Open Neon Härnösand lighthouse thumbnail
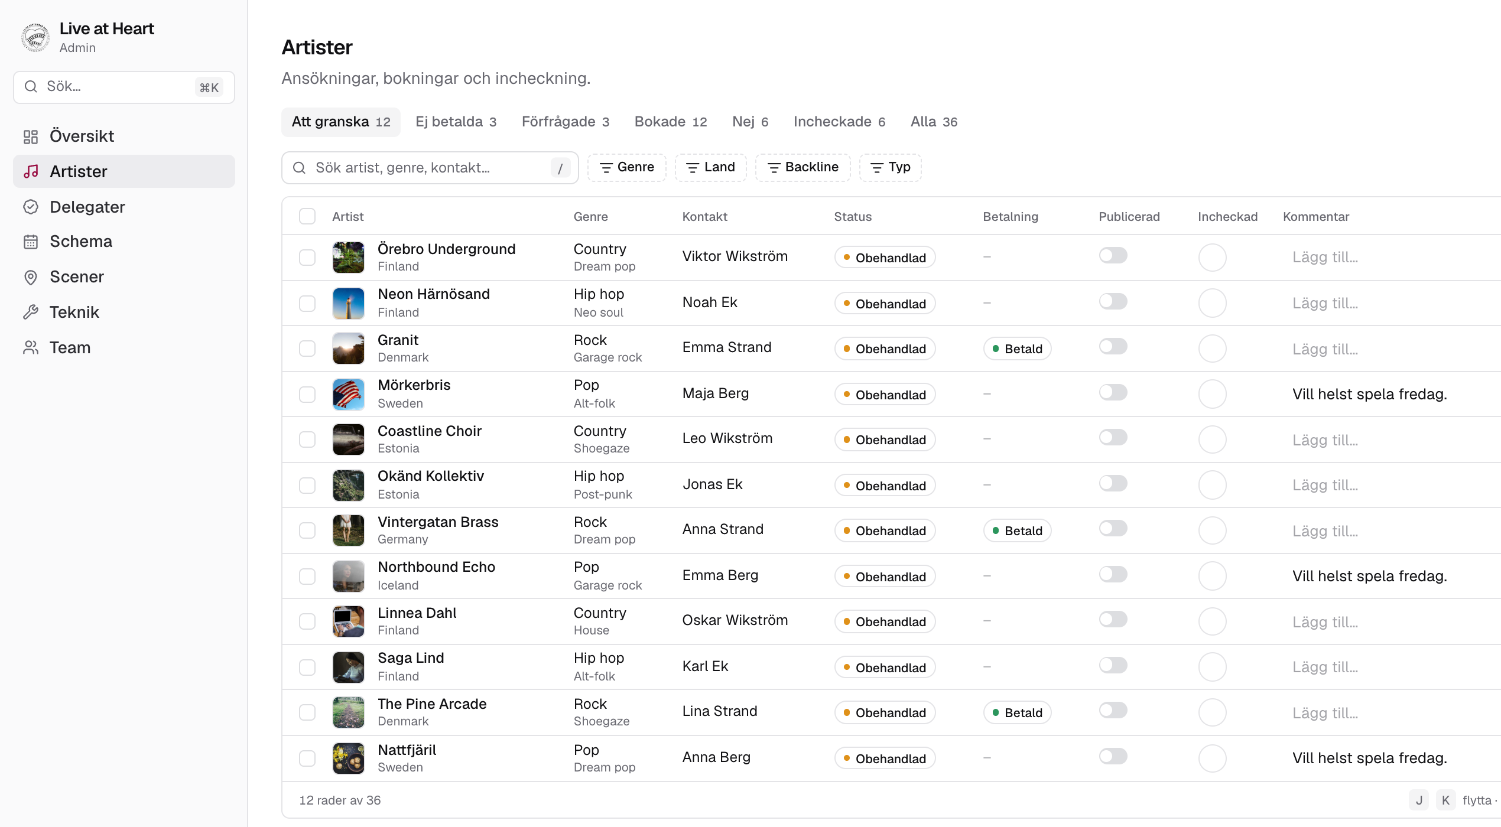1501x827 pixels. click(349, 304)
